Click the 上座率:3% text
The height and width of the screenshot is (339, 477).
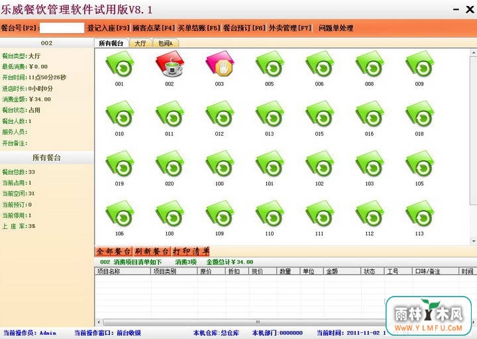click(x=19, y=226)
